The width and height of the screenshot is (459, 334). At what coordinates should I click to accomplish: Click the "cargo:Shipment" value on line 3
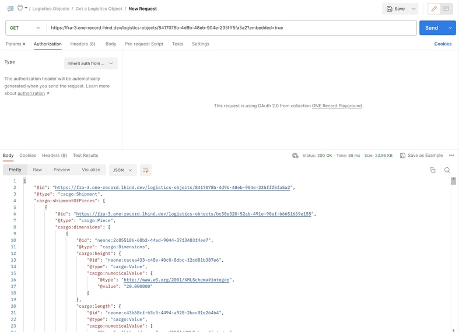coord(79,194)
